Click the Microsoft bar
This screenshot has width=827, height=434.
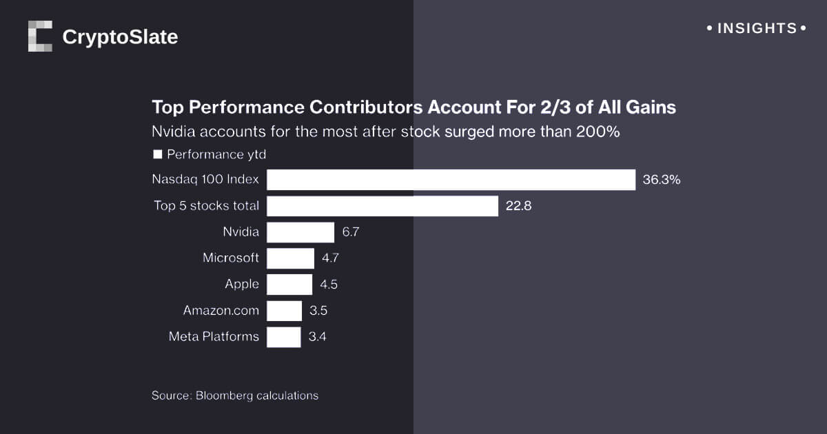290,258
